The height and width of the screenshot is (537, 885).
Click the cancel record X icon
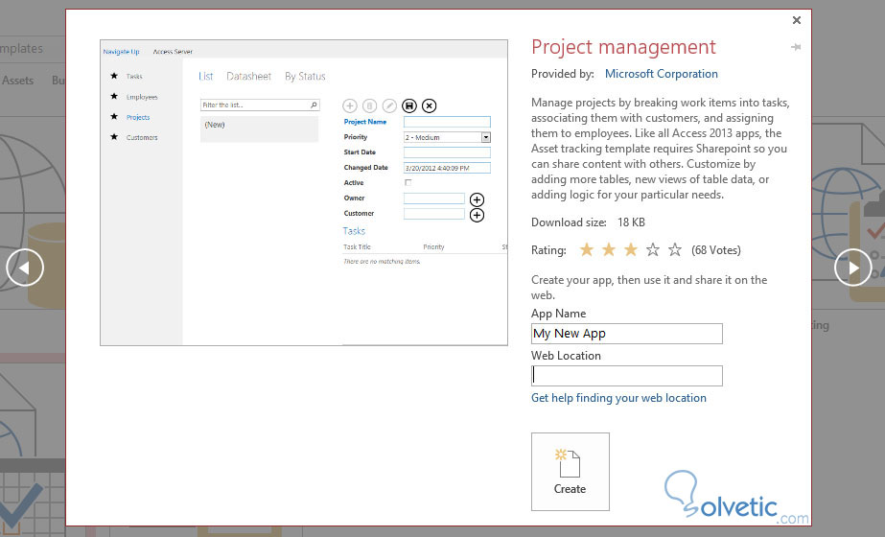[429, 105]
